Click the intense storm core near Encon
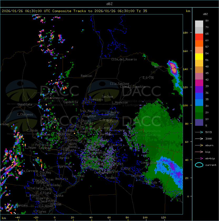219x221 pixels. point(173,68)
